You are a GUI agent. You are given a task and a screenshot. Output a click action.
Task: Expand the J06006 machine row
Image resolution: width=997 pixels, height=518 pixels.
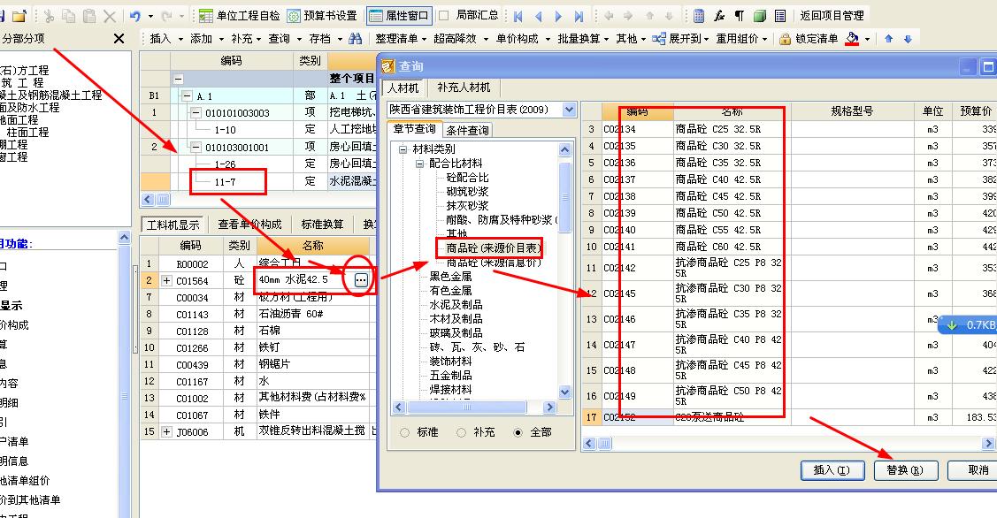click(166, 431)
